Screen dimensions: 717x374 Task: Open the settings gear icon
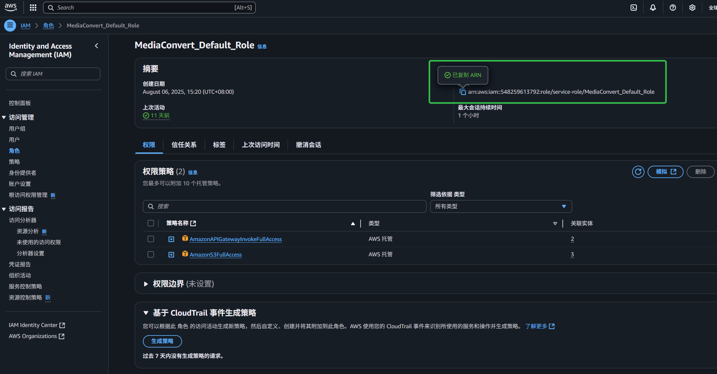pos(692,8)
